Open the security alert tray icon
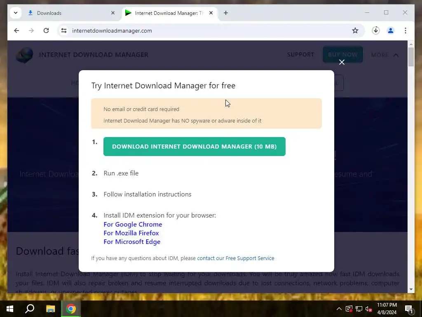Image resolution: width=422 pixels, height=317 pixels. [x=349, y=309]
